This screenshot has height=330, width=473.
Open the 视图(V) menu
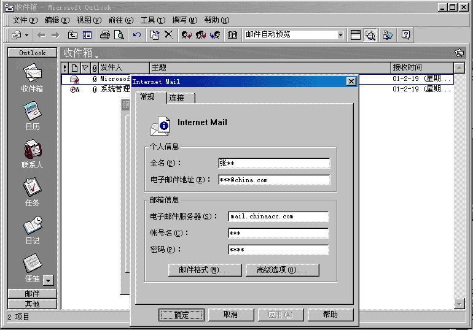click(x=89, y=20)
